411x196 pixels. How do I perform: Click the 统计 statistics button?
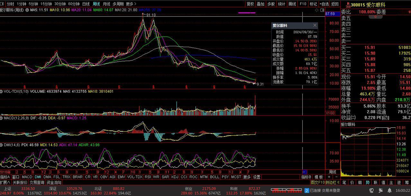(x=281, y=4)
